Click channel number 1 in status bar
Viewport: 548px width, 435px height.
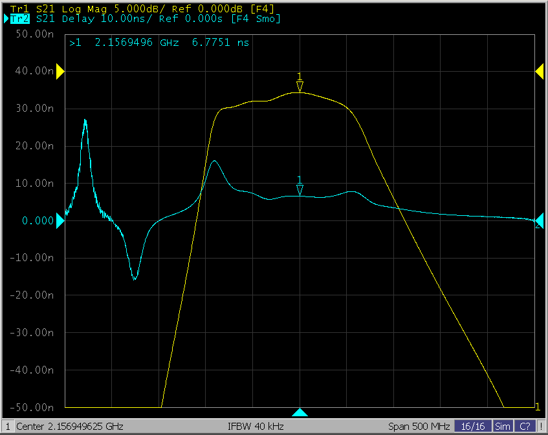8,427
